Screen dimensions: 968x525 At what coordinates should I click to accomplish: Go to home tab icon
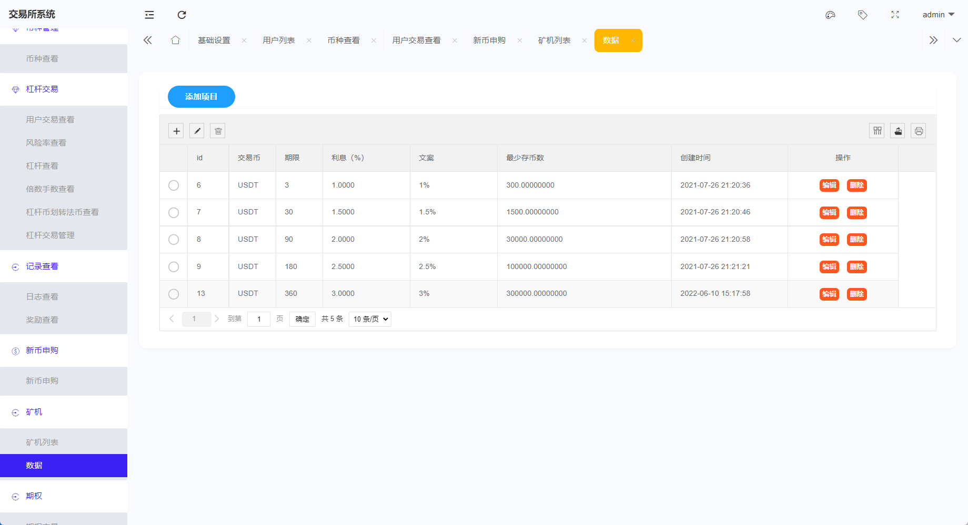pos(175,40)
